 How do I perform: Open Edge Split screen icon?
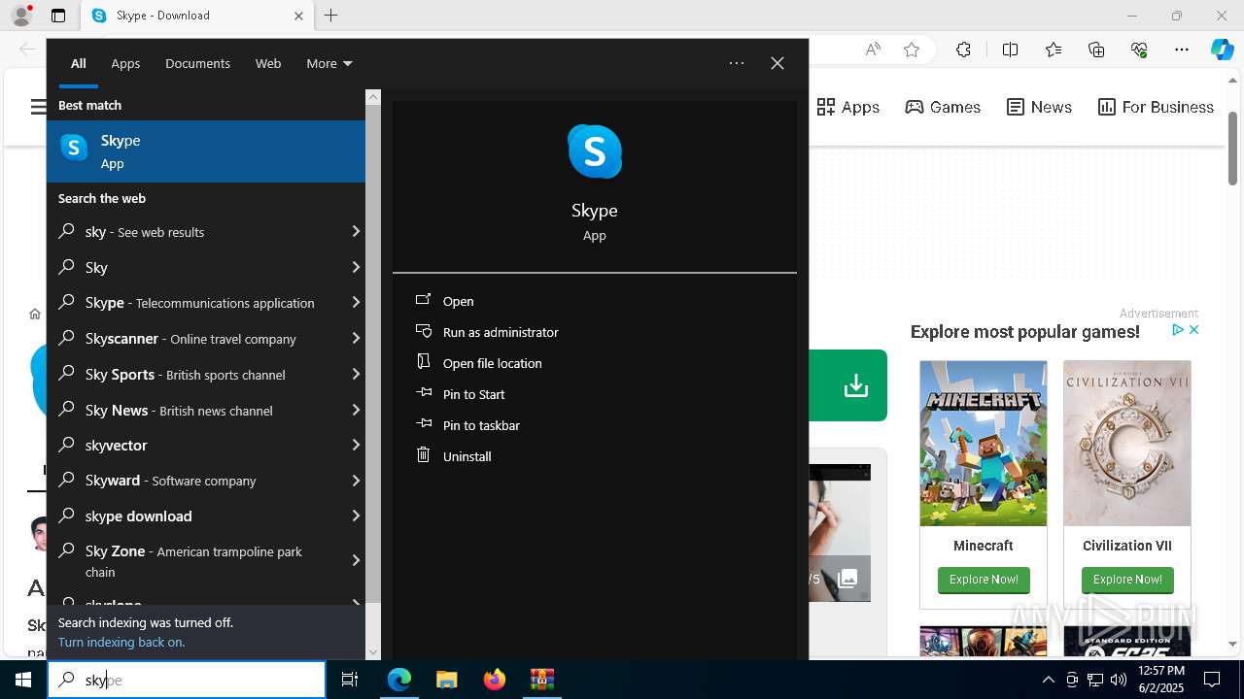(x=1010, y=50)
